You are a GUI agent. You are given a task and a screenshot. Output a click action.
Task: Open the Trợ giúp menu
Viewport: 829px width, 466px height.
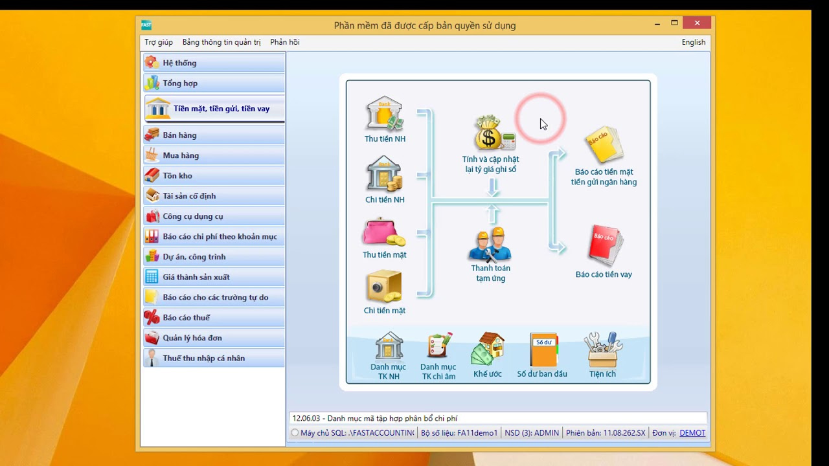pos(159,42)
